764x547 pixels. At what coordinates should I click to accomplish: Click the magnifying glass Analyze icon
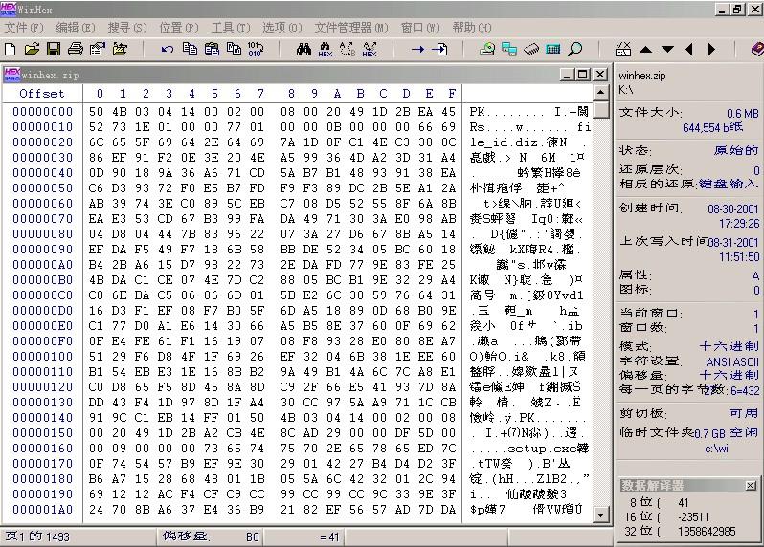tap(575, 49)
